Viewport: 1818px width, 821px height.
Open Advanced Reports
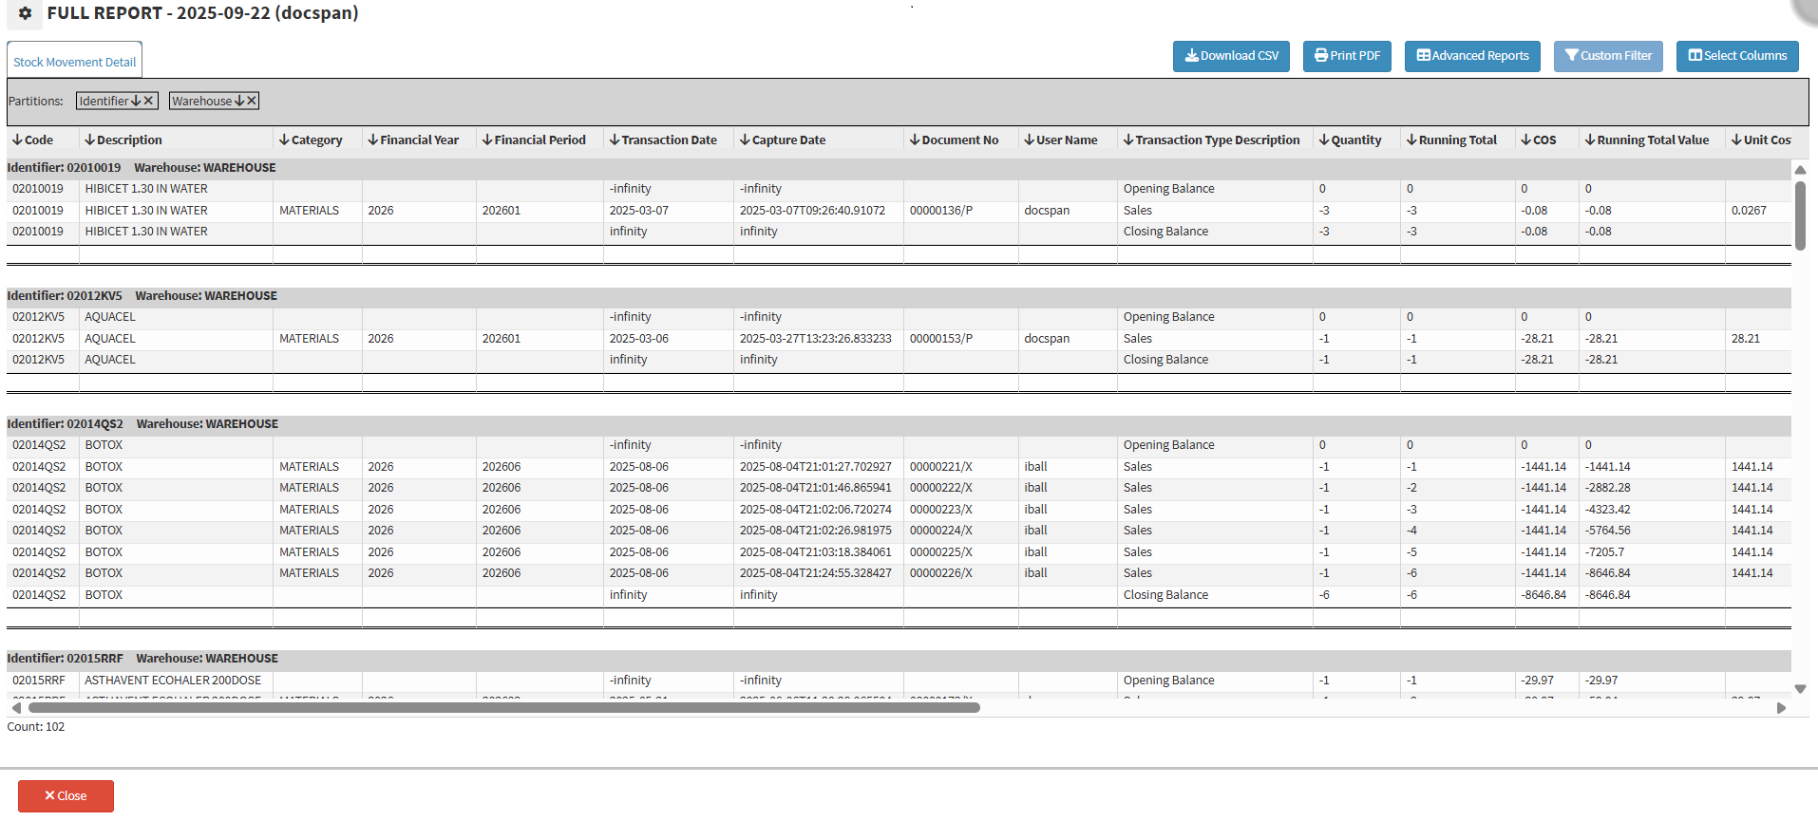(1472, 56)
